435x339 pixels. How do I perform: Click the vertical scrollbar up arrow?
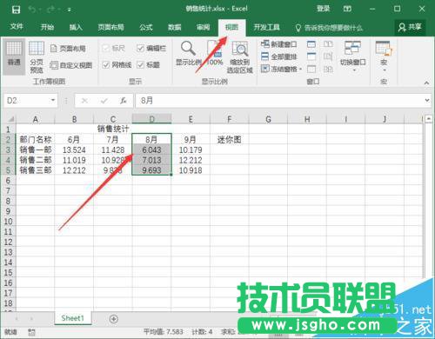coord(429,119)
